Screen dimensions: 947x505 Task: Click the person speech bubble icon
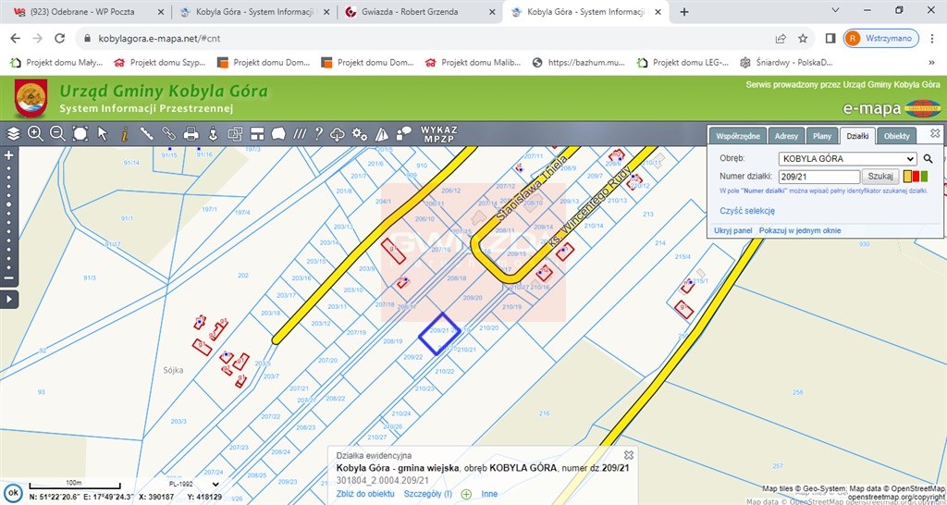pos(403,134)
